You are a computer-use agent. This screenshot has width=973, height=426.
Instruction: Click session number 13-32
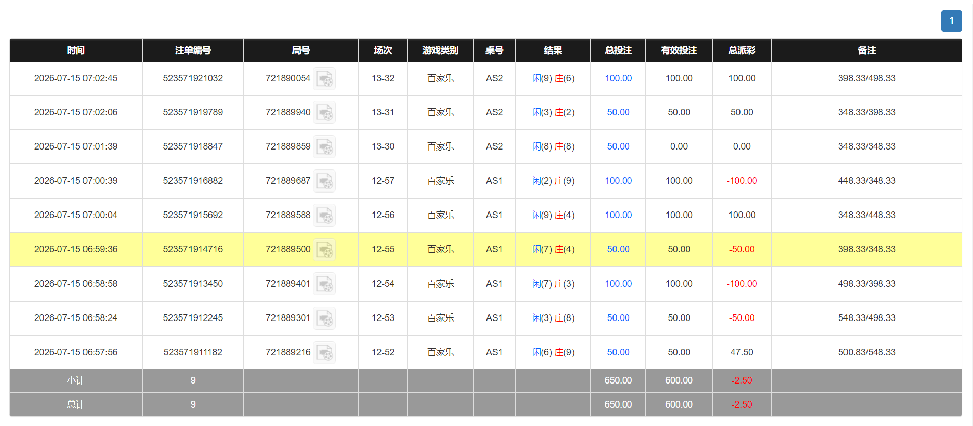[x=383, y=78]
